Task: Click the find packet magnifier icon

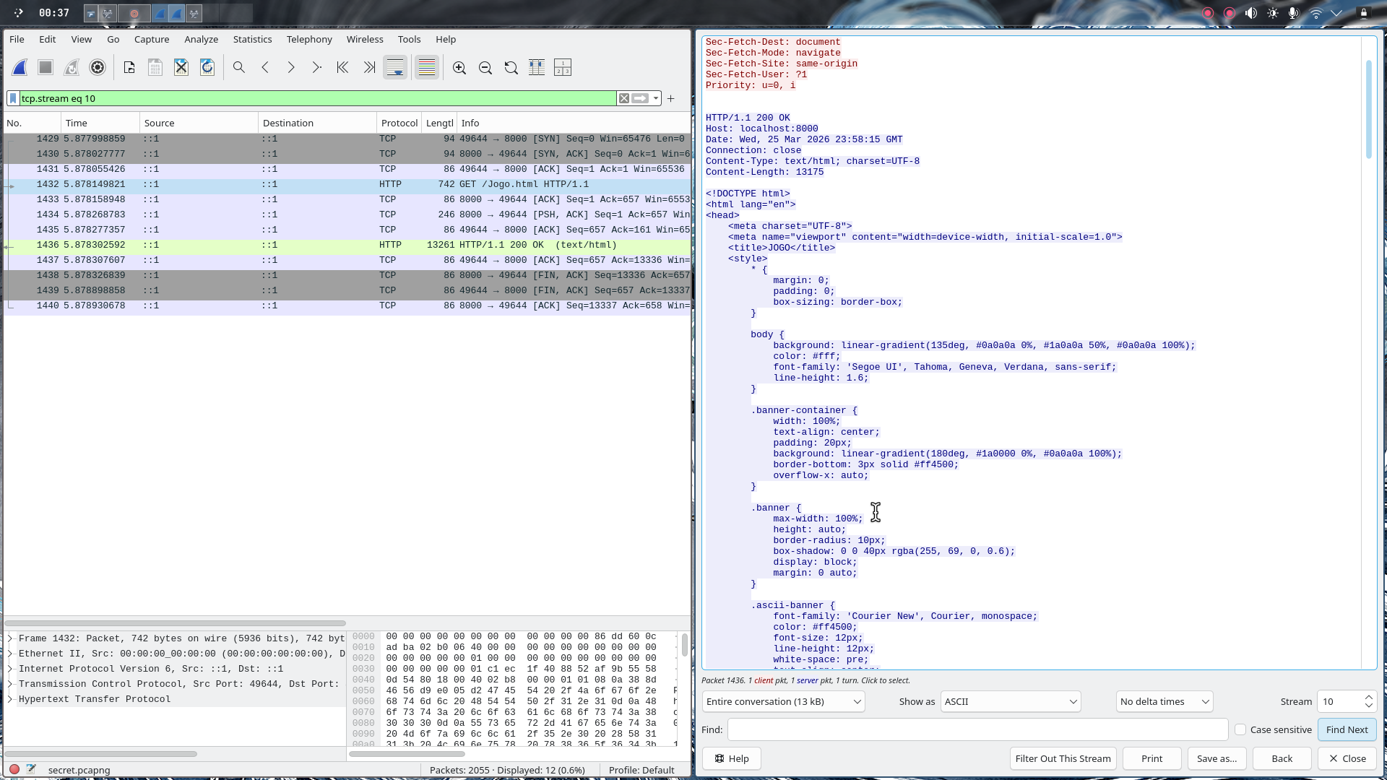Action: (239, 67)
